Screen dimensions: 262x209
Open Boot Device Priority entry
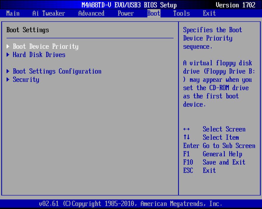click(x=45, y=46)
